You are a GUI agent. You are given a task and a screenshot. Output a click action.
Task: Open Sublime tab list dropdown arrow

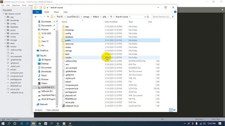223,10
